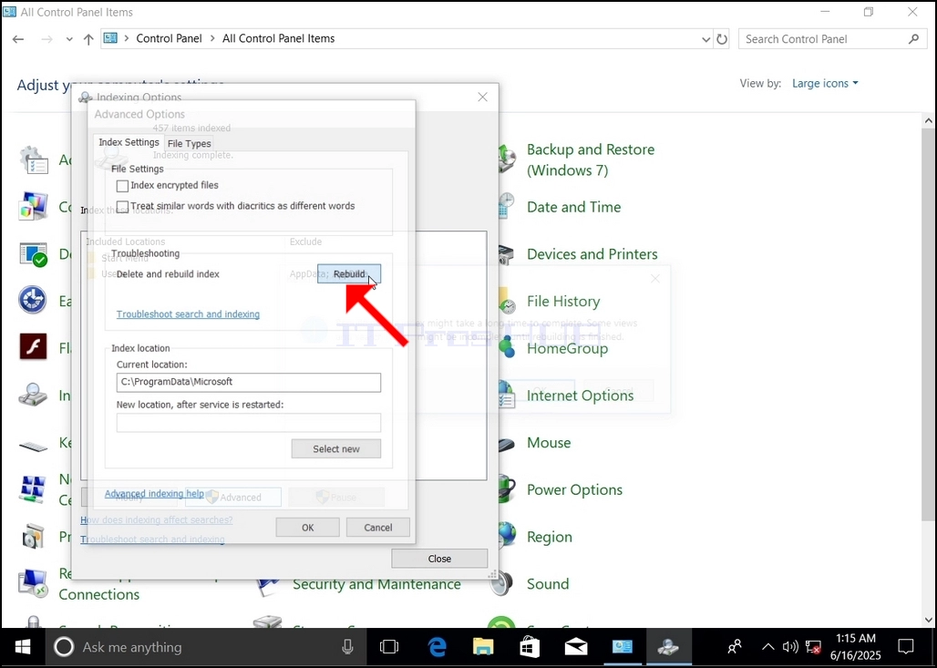Open the HomeGroup item
This screenshot has width=937, height=668.
567,348
